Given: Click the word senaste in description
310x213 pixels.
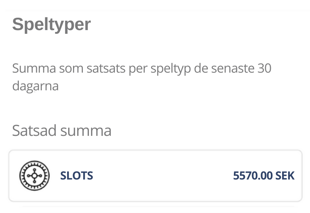Looking at the screenshot, I should click(x=232, y=69).
